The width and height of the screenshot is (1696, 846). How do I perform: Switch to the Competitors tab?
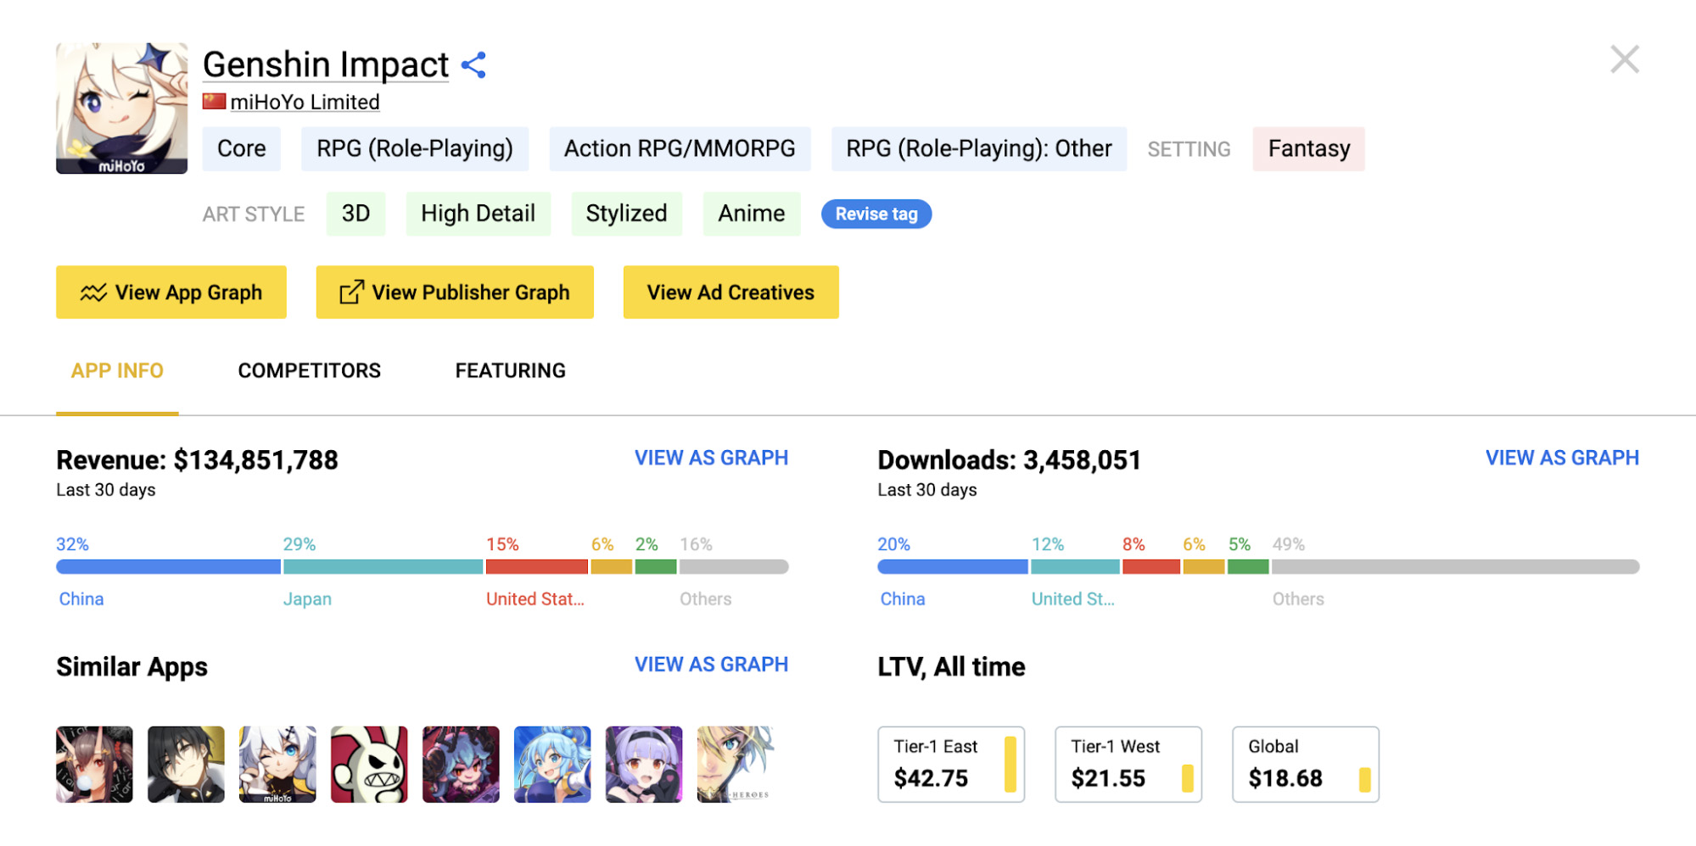point(309,370)
